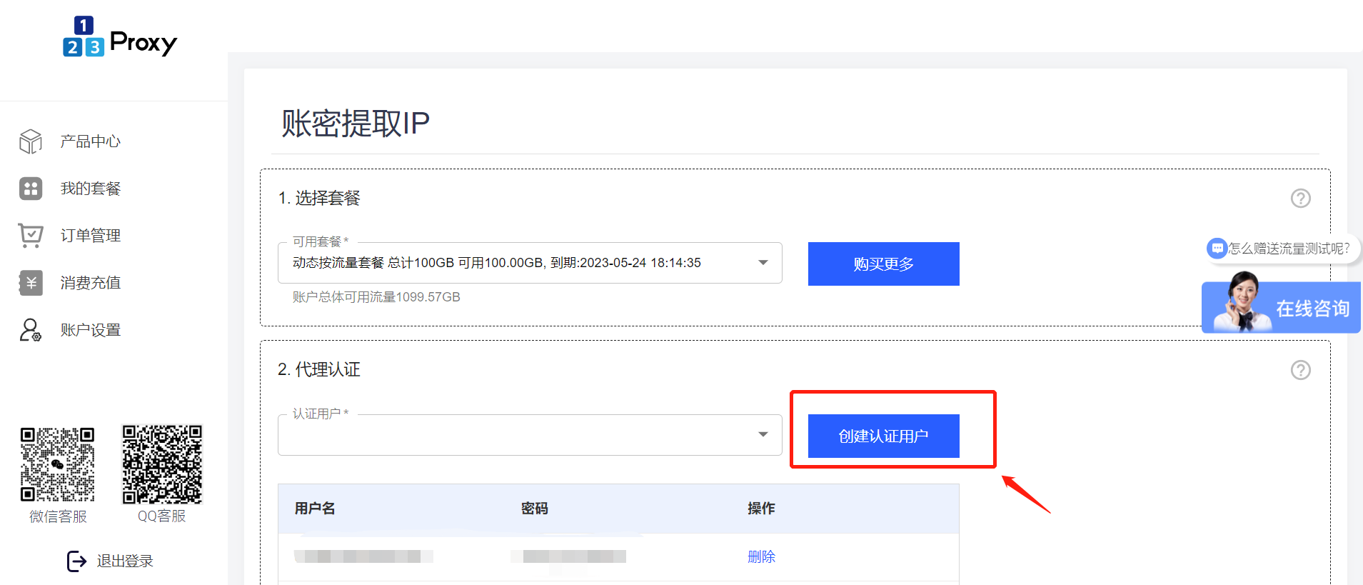Click the 微信客服 QR code
This screenshot has width=1363, height=585.
point(57,464)
